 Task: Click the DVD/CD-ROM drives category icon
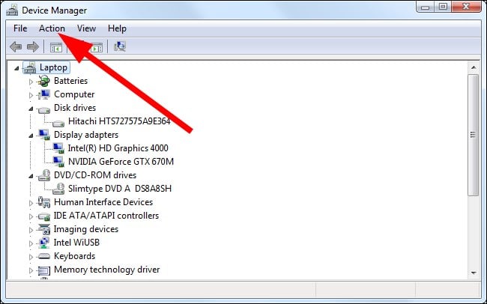(x=43, y=175)
